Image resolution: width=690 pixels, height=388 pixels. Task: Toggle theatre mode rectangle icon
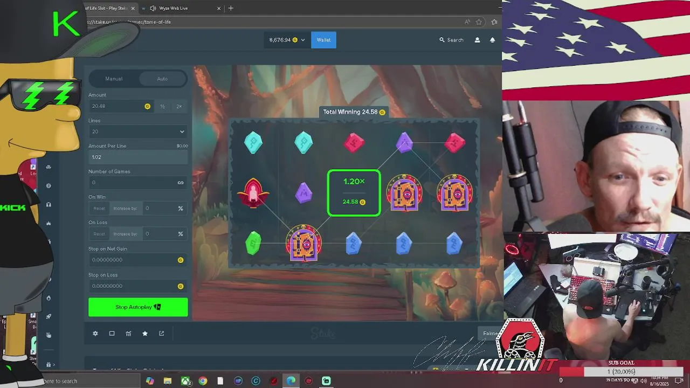112,334
